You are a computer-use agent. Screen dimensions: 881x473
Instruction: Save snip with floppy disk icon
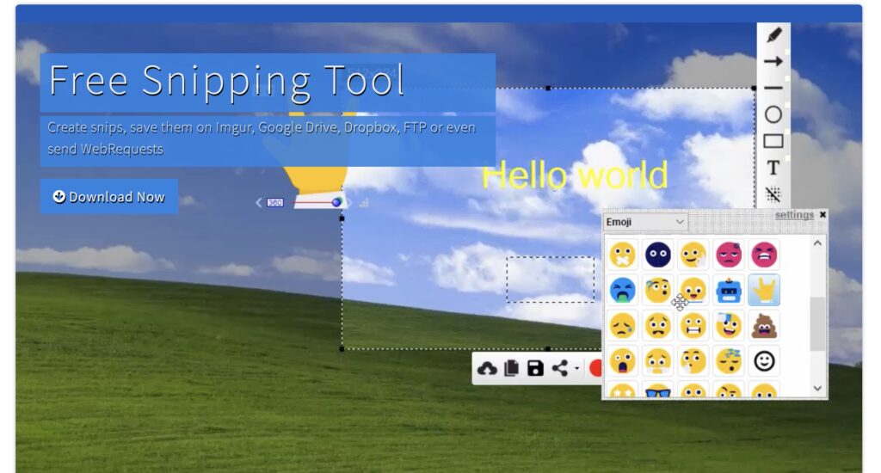535,369
